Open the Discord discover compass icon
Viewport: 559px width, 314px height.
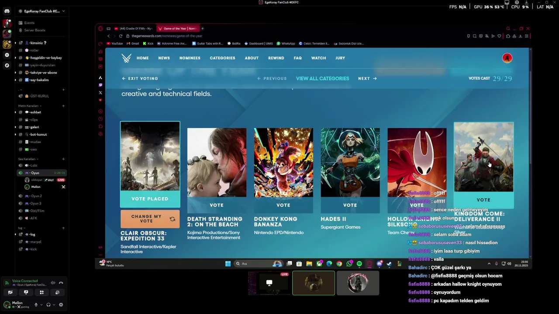7,65
